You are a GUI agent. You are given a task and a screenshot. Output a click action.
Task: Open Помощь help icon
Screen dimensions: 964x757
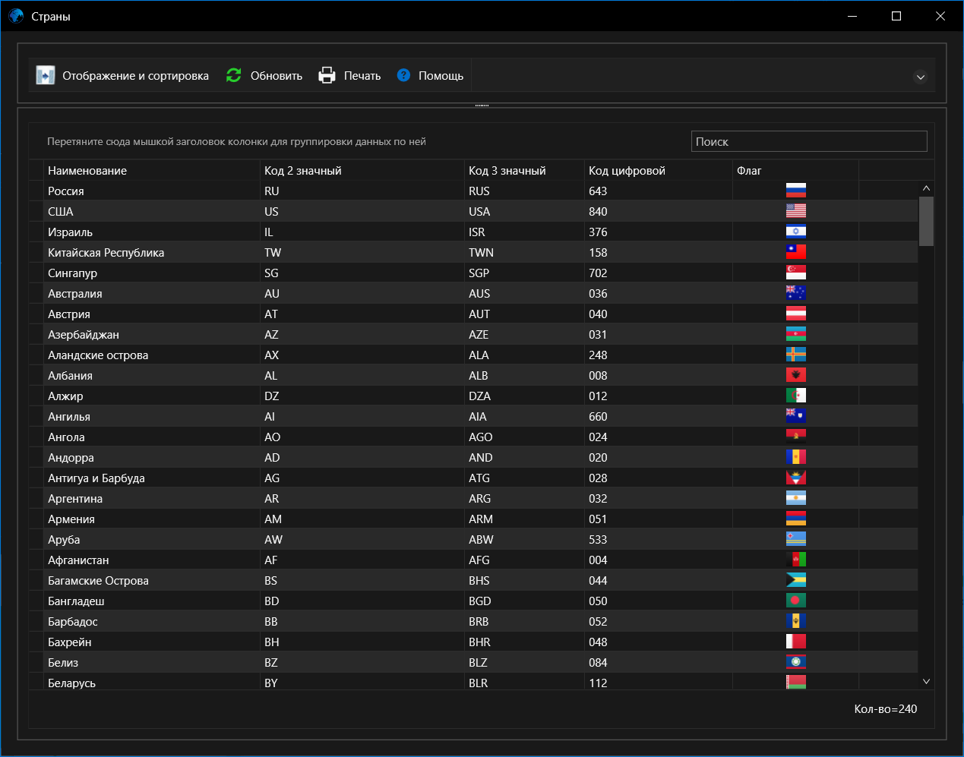[x=403, y=75]
